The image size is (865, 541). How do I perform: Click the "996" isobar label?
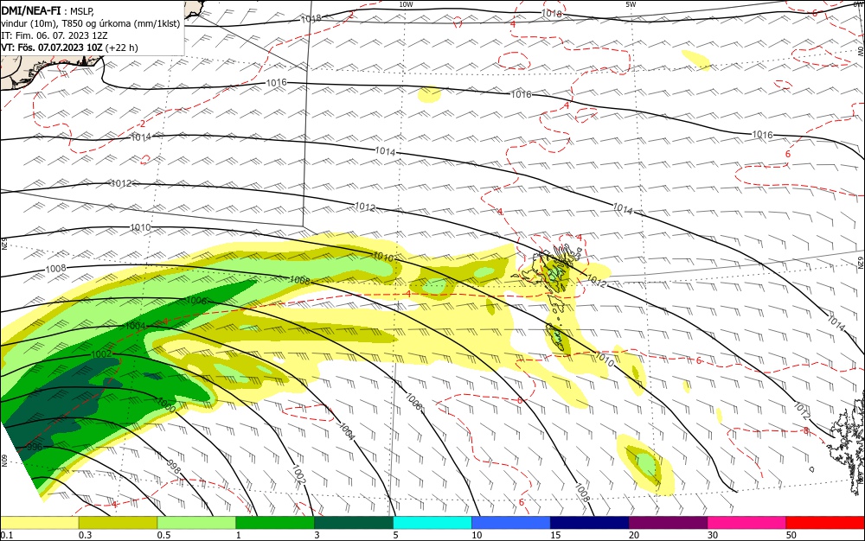point(35,447)
